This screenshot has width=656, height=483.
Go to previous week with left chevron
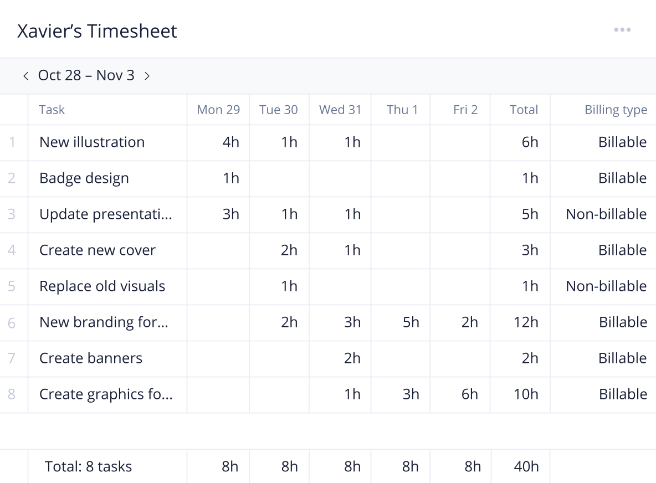(x=26, y=76)
